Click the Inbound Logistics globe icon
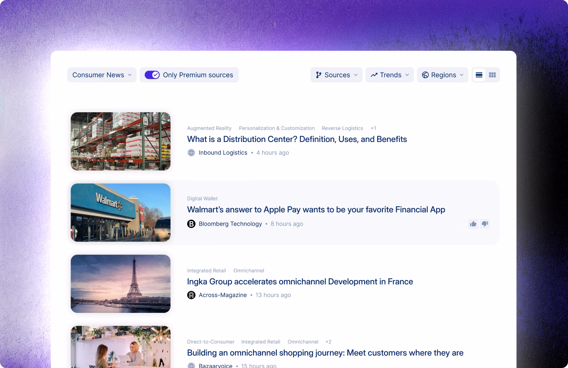Viewport: 568px width, 368px height. [x=191, y=153]
